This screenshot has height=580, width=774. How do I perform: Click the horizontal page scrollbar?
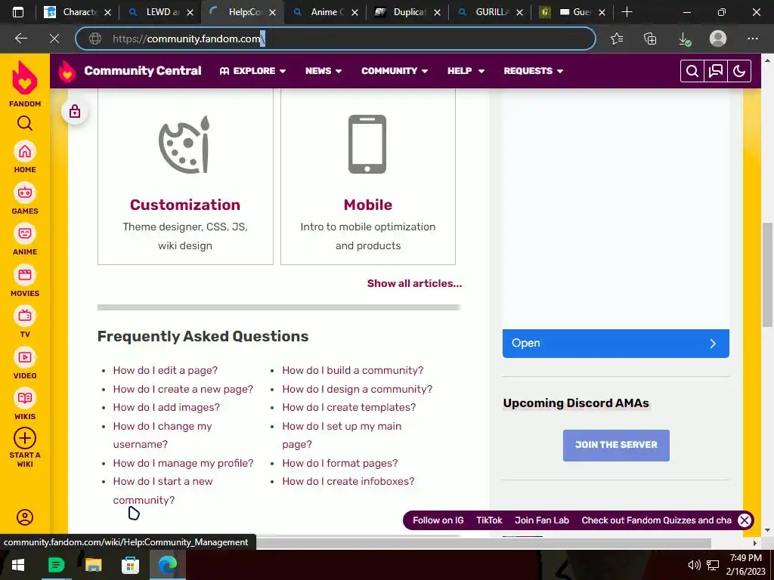tap(484, 543)
